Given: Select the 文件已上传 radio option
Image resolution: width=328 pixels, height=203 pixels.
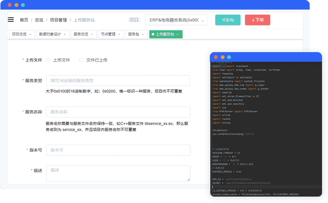Looking at the screenshot, I should tap(82, 60).
